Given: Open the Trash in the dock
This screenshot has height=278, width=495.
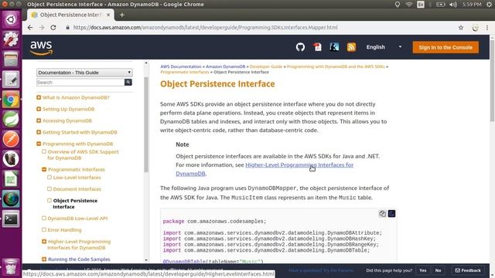Looking at the screenshot, I should pos(11,266).
